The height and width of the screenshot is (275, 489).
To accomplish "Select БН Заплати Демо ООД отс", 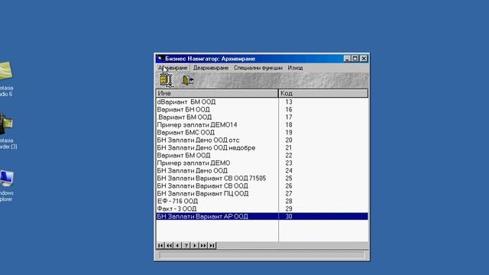I will click(x=262, y=140).
